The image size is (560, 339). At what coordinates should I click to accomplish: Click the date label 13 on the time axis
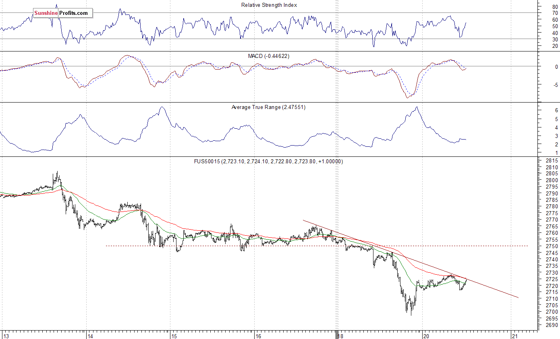[x=6, y=336]
